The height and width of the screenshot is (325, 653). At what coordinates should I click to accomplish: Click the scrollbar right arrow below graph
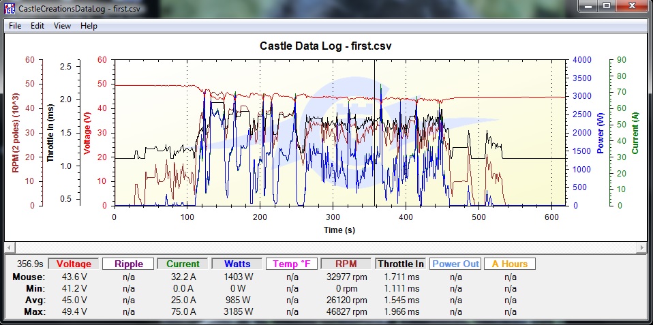point(641,247)
